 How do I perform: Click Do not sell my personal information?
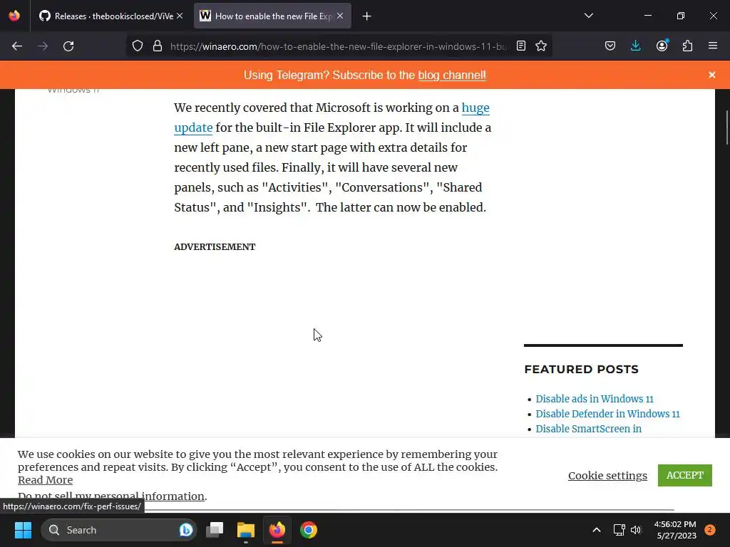110,496
